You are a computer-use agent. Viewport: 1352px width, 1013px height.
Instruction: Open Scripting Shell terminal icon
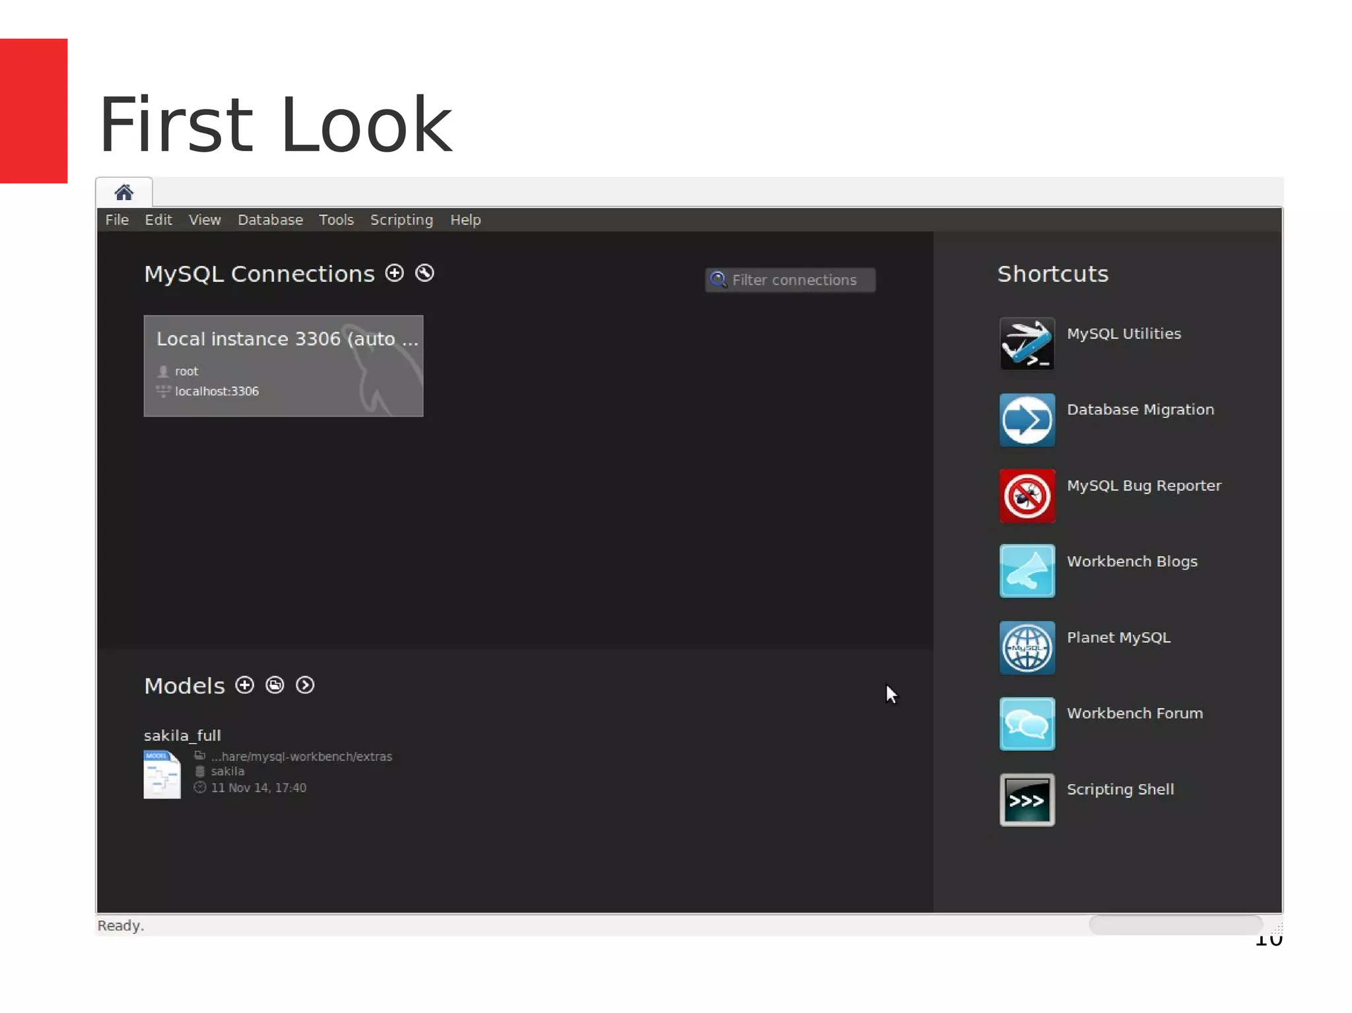tap(1027, 800)
